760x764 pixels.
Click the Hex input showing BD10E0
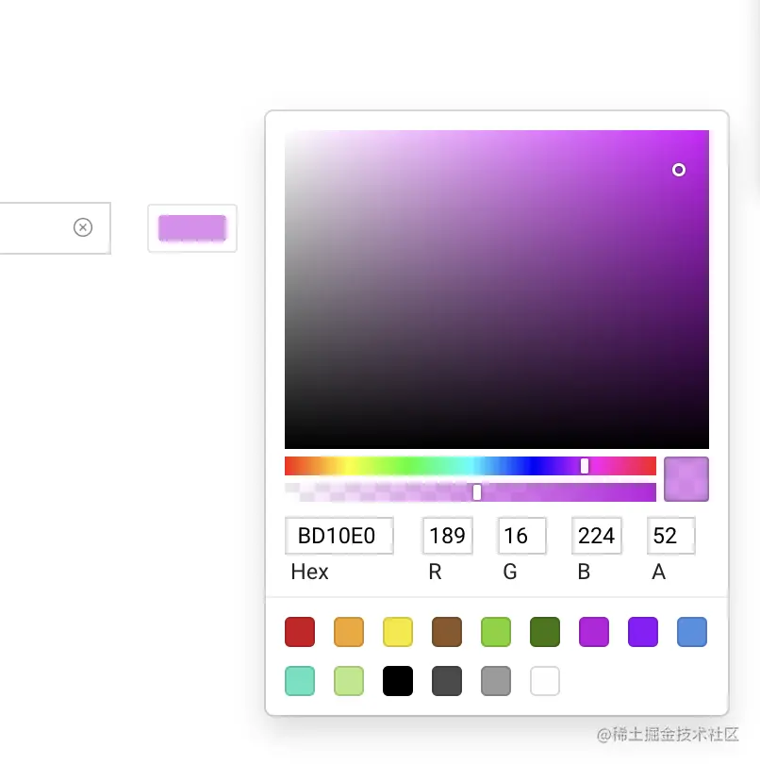pyautogui.click(x=339, y=536)
